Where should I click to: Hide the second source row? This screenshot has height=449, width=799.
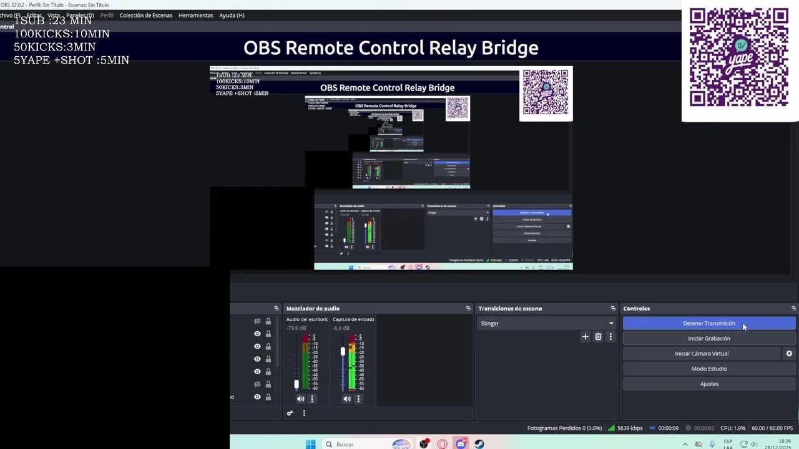[x=257, y=334]
